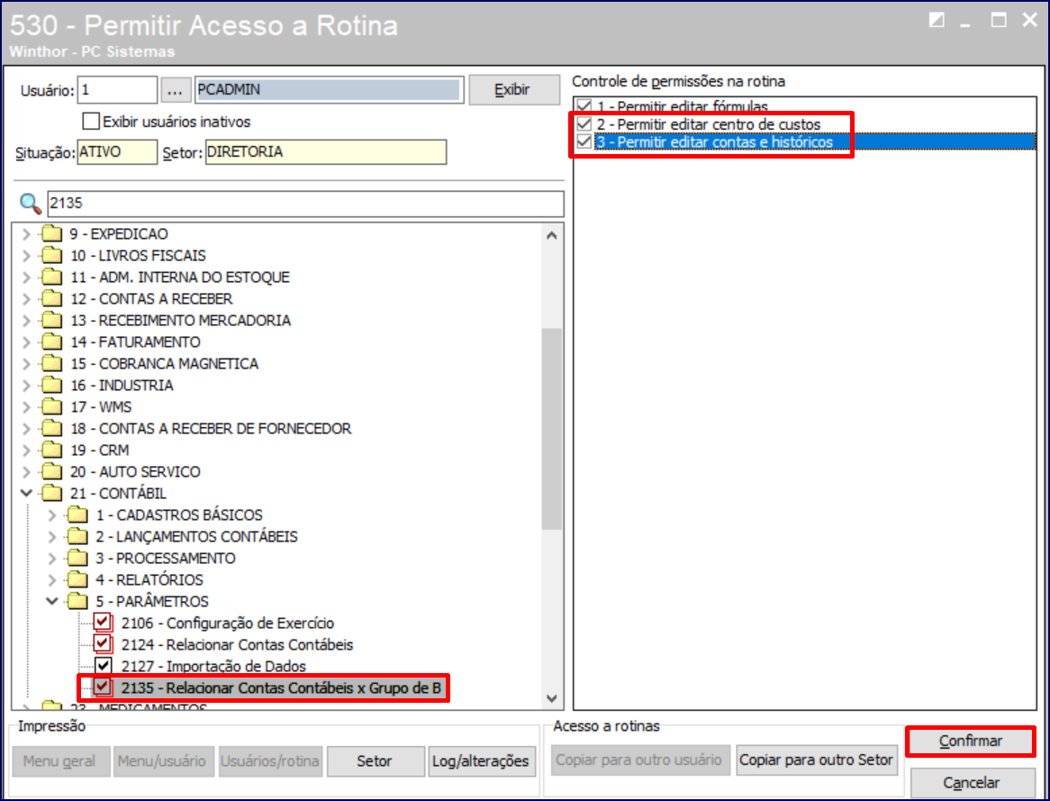The image size is (1050, 801).
Task: Click the tree scrollbar up arrow
Action: tap(552, 235)
